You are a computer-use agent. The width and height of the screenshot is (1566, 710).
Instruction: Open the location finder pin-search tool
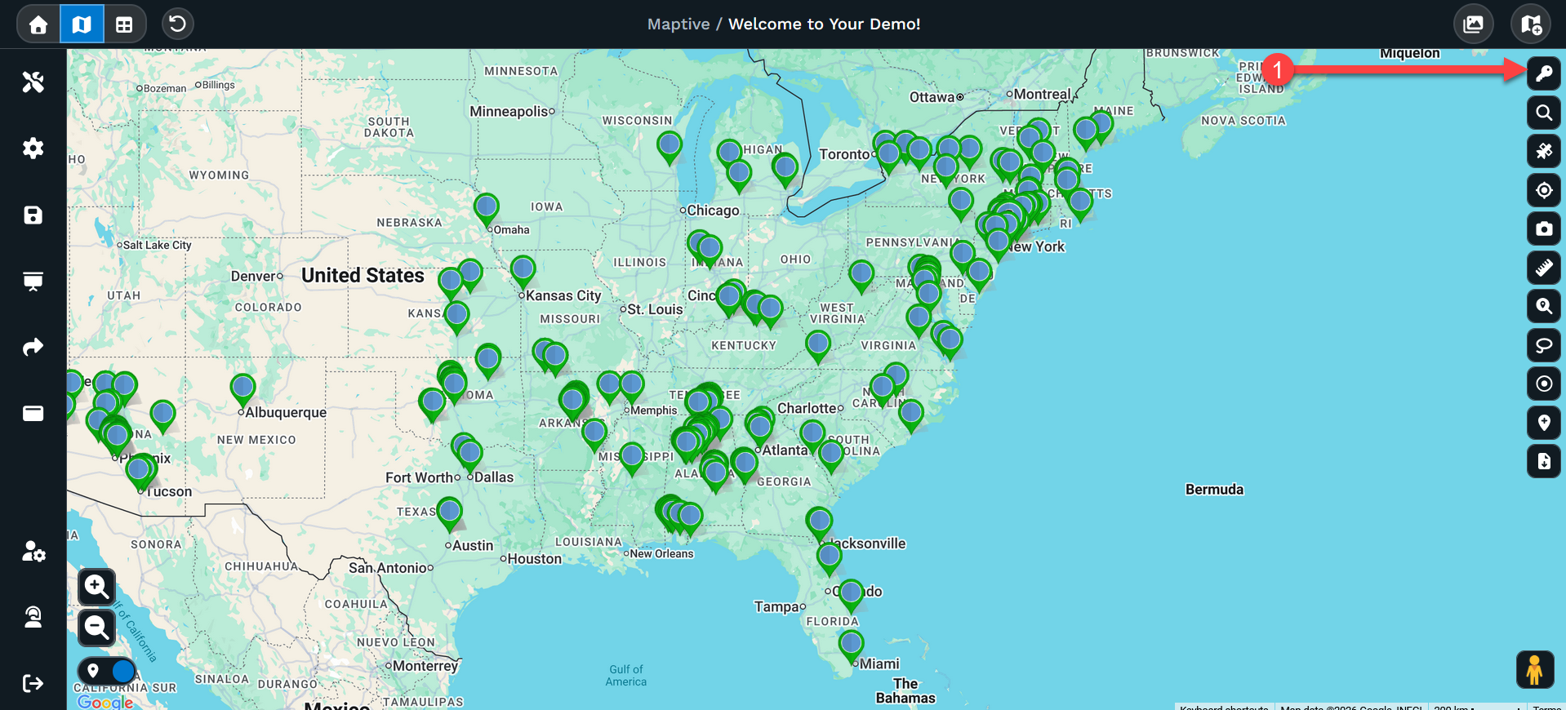pyautogui.click(x=1543, y=306)
